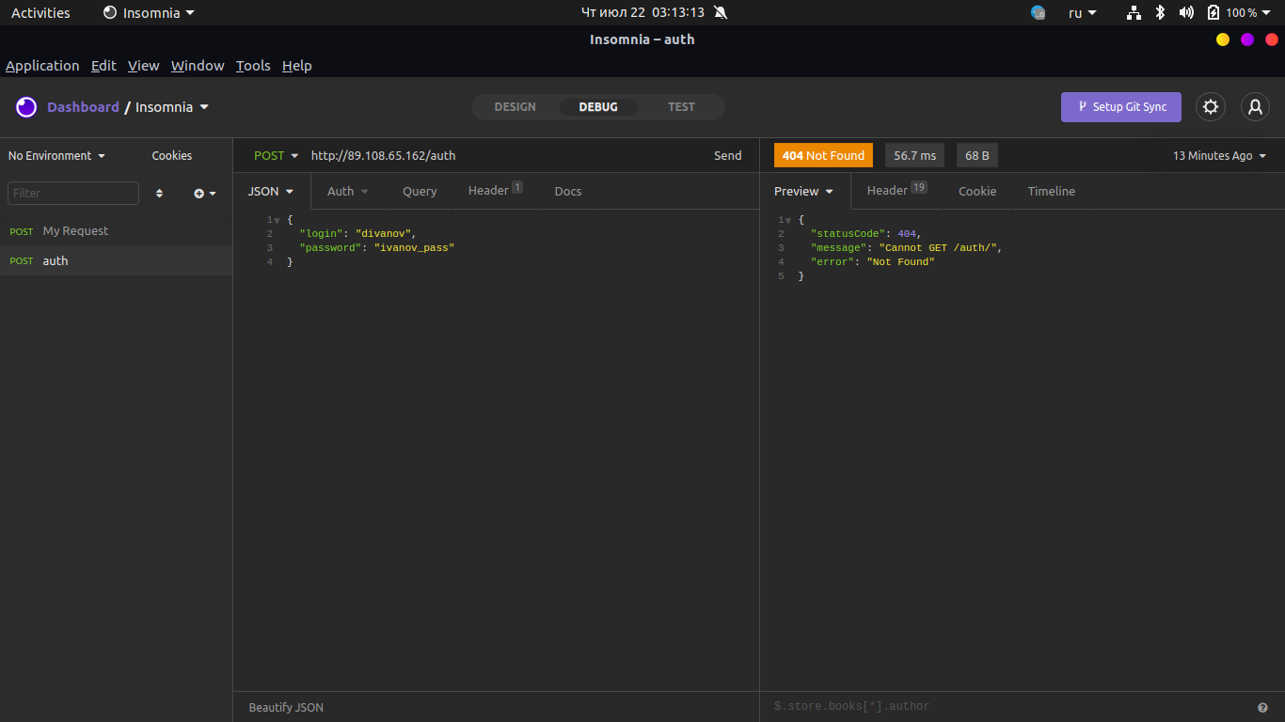The height and width of the screenshot is (722, 1285).
Task: Click Setup Git Sync button
Action: 1121,107
